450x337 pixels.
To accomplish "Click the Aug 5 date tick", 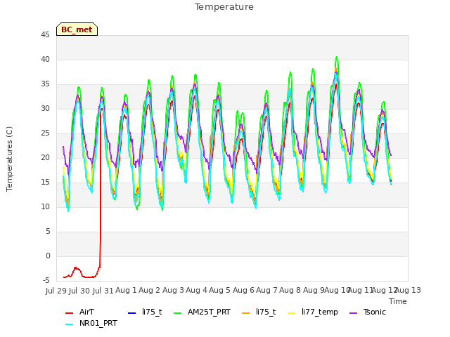I will pyautogui.click(x=219, y=290).
